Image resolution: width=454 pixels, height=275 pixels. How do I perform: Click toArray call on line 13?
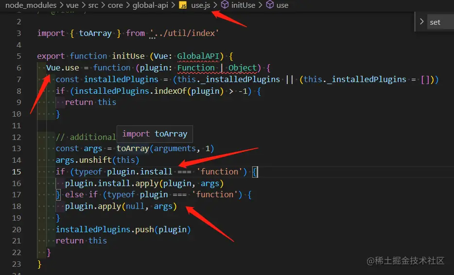click(133, 149)
